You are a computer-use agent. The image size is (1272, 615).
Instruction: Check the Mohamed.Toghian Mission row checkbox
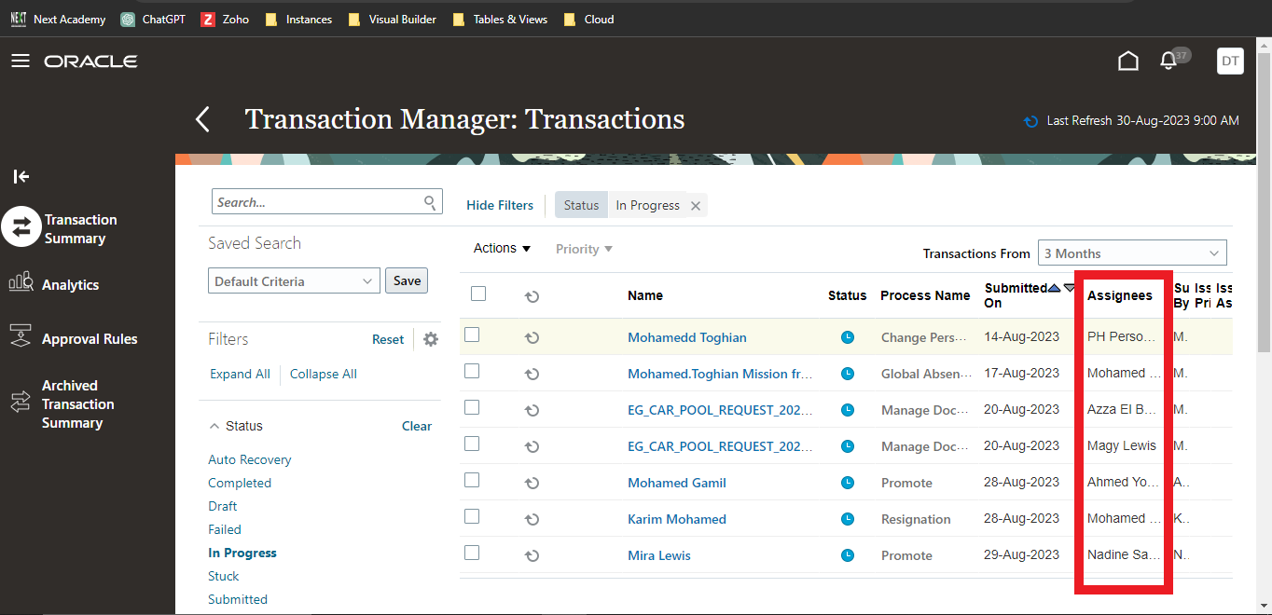472,371
